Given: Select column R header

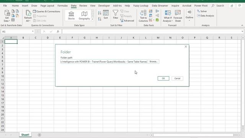Looking at the screenshot, I should pyautogui.click(x=219, y=38).
